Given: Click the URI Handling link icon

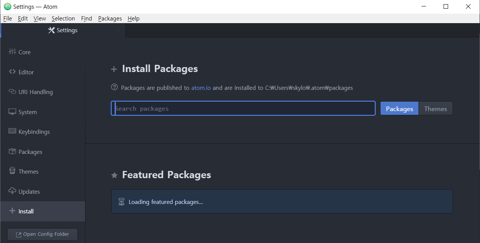Looking at the screenshot, I should coord(12,92).
